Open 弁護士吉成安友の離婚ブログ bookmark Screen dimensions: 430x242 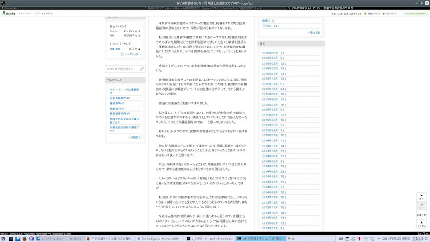[124, 130]
